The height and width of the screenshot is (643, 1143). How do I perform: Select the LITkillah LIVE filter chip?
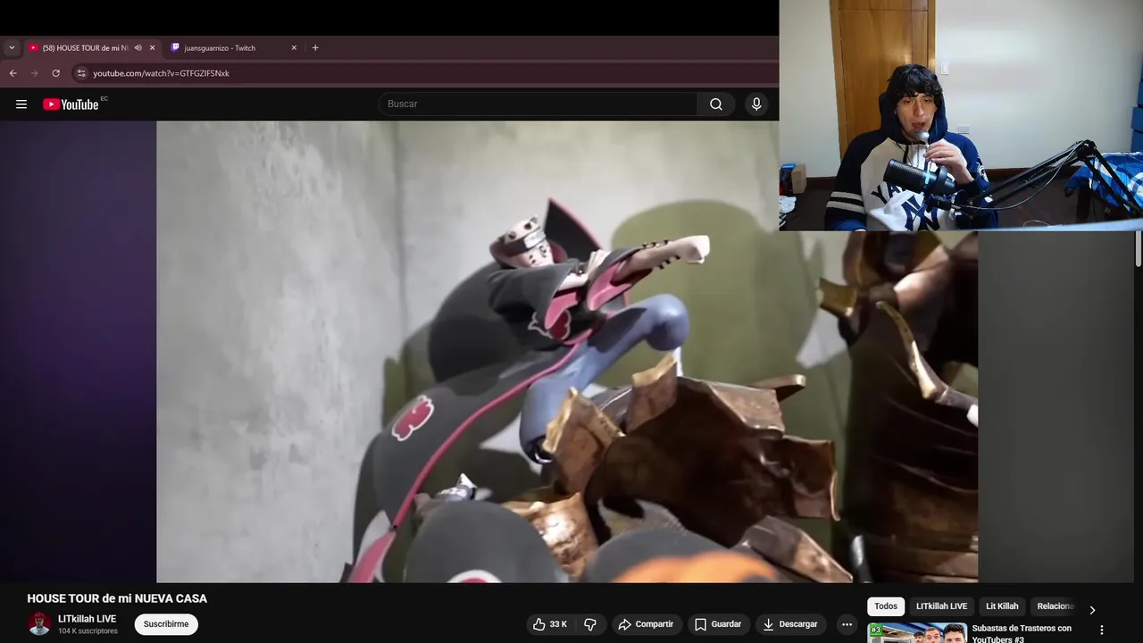coord(941,606)
